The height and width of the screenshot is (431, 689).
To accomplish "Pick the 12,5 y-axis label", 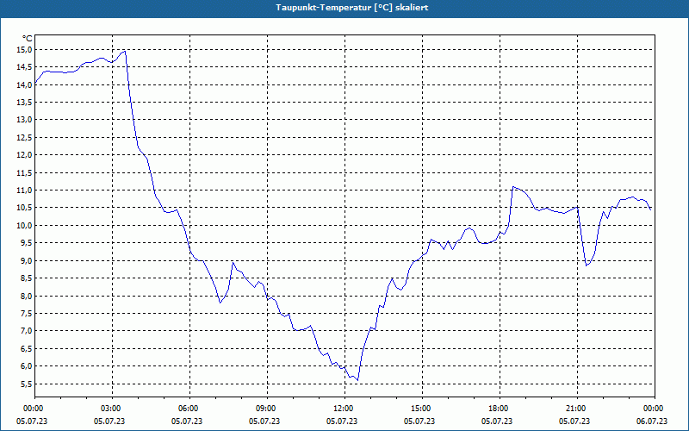I will coord(25,138).
